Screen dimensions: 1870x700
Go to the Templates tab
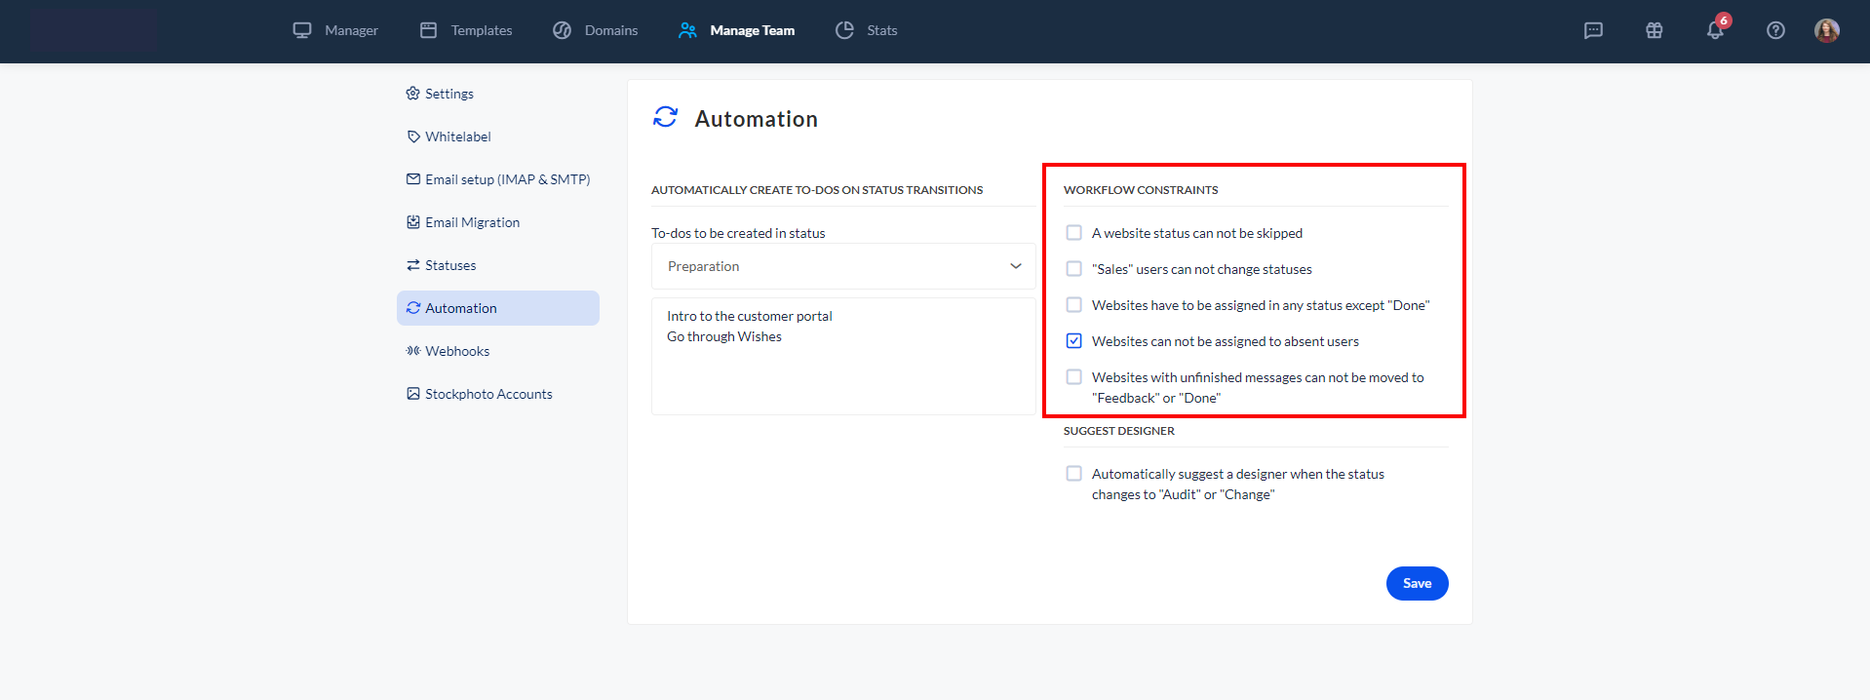click(x=466, y=30)
